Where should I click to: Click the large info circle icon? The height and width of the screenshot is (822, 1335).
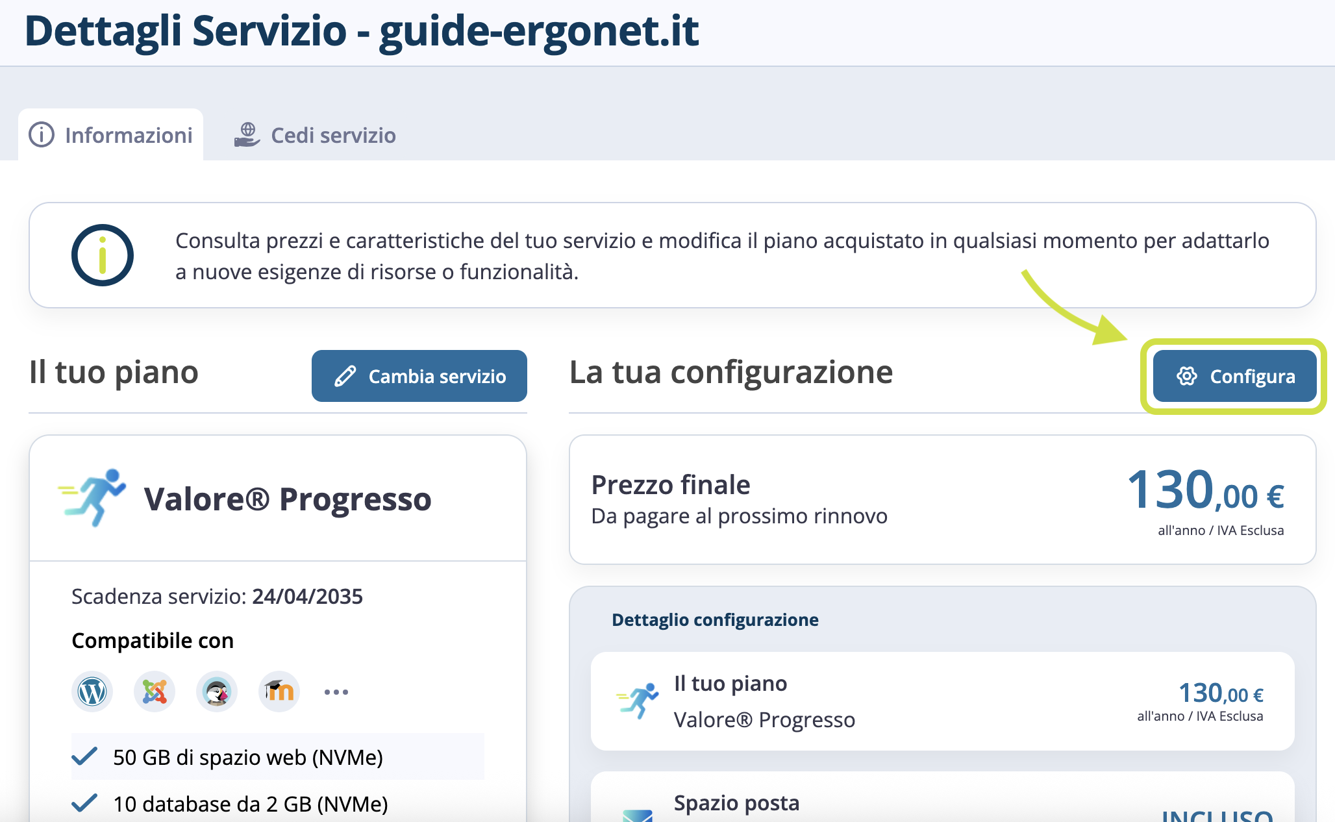coord(103,255)
